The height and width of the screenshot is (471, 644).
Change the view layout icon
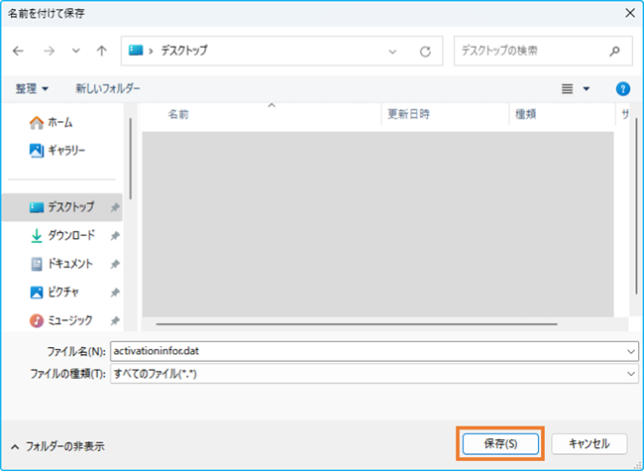[x=567, y=89]
